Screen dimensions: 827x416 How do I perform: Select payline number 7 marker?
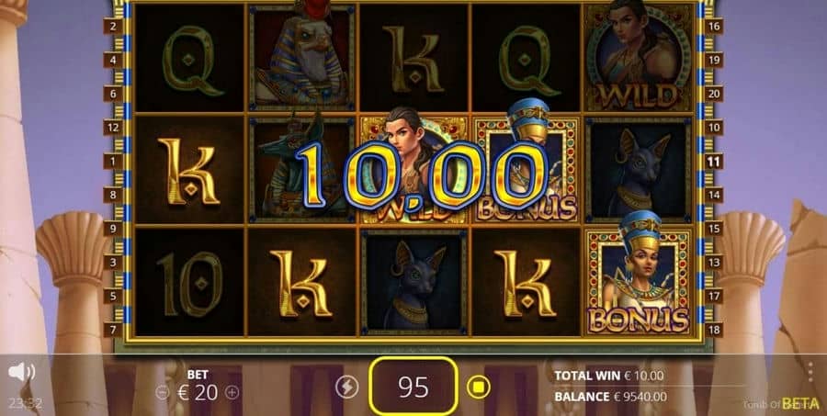point(113,330)
